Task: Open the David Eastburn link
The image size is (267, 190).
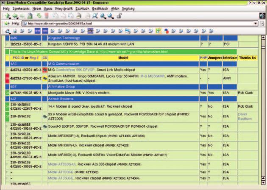Action: coord(245,117)
